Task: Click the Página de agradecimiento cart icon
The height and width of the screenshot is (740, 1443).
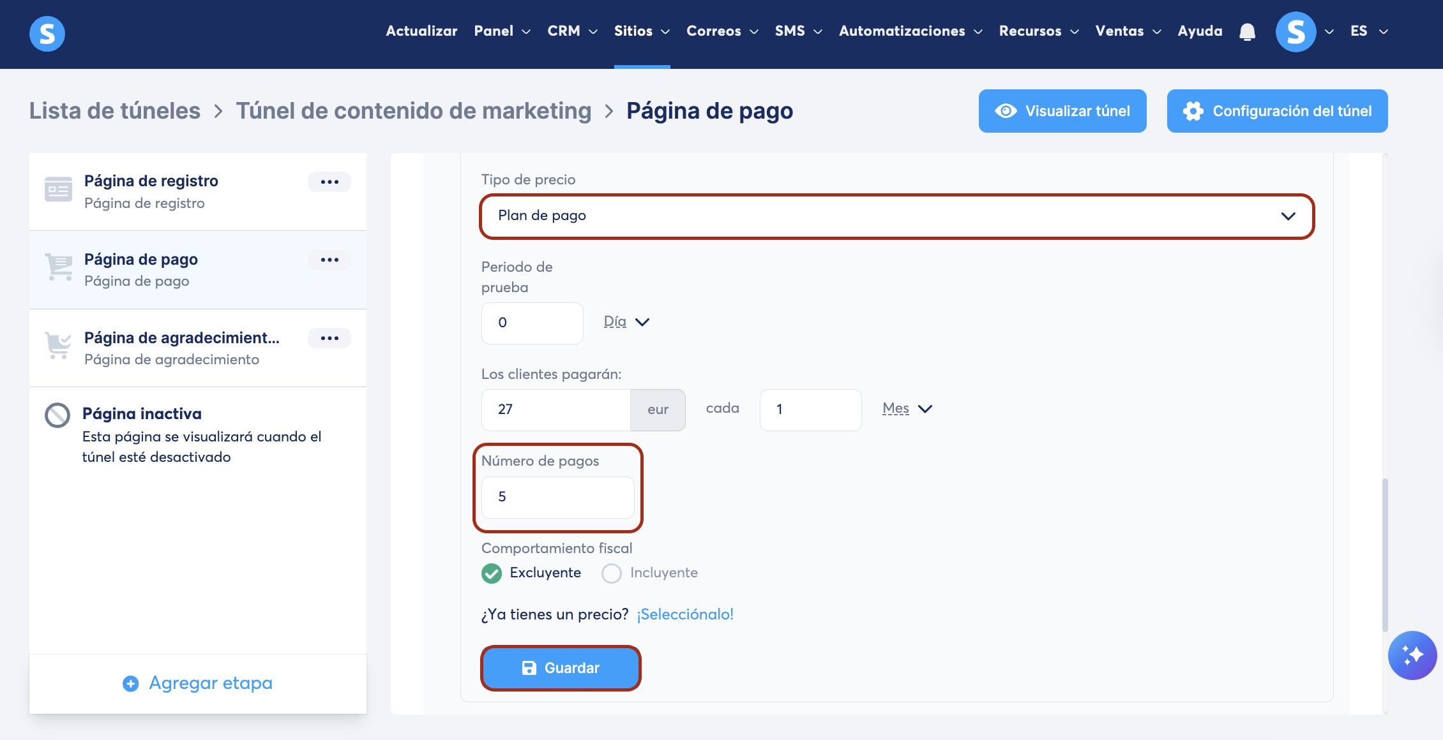Action: pos(58,346)
